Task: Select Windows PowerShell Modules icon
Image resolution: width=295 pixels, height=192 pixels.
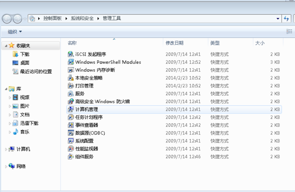Action: coord(70,62)
